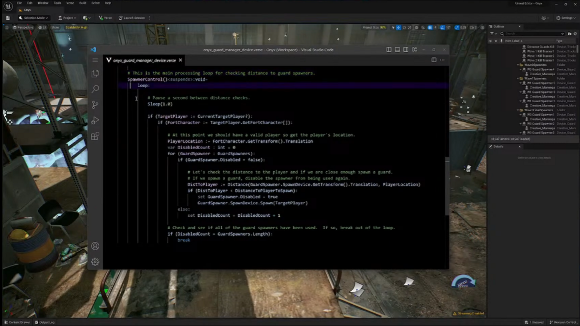The image size is (580, 326).
Task: Open the platforms dropdown left of Settings
Action: tap(546, 18)
